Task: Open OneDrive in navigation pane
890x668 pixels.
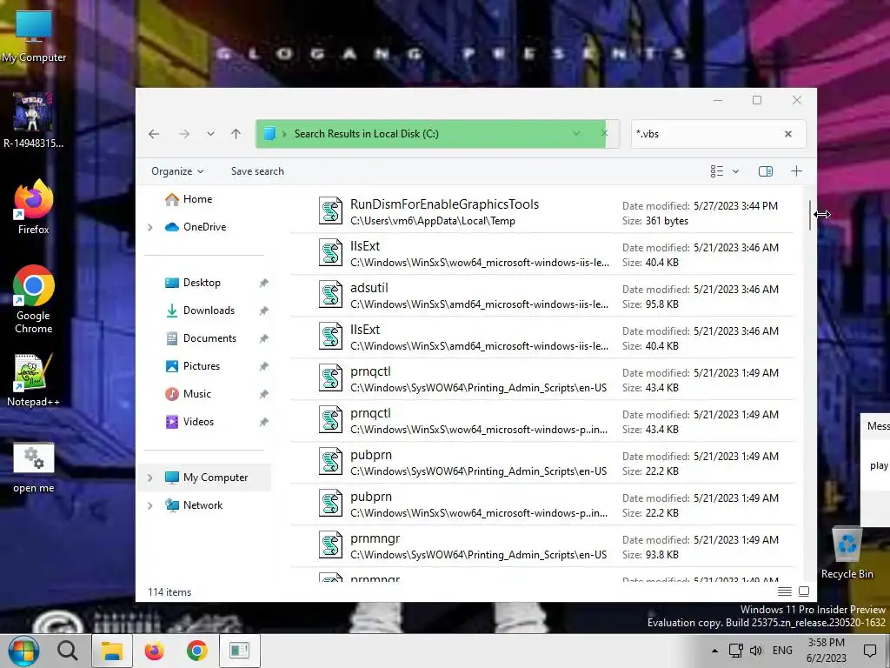Action: coord(204,227)
